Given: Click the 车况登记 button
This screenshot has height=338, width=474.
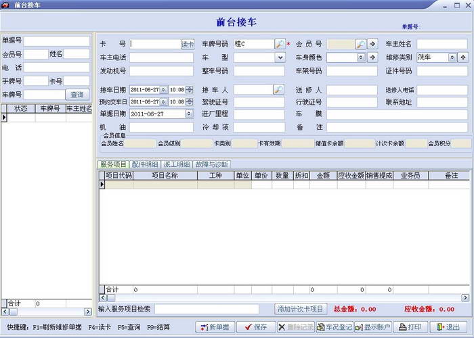Looking at the screenshot, I should (335, 327).
